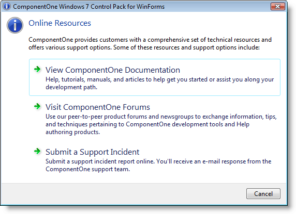Click the green arrow beside Submit a Support Incident
This screenshot has height=214, width=296.
tap(37, 151)
